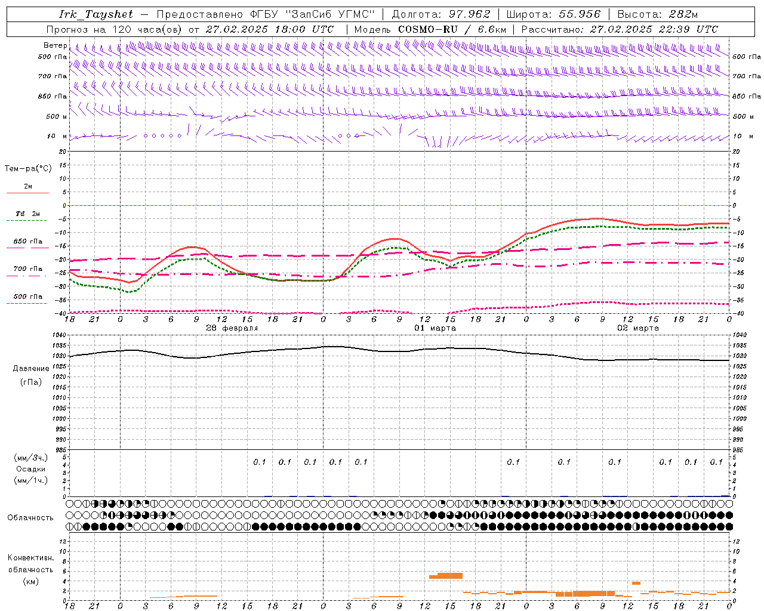
Task: Click the pink dash-dot 700 гПа legend line
Action: [x=27, y=276]
